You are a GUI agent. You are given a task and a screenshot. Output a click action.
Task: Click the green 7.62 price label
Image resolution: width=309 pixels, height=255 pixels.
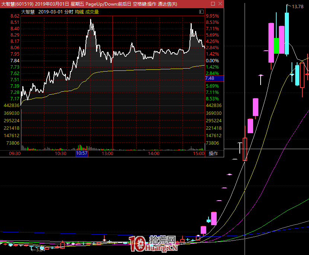[x=15, y=73]
